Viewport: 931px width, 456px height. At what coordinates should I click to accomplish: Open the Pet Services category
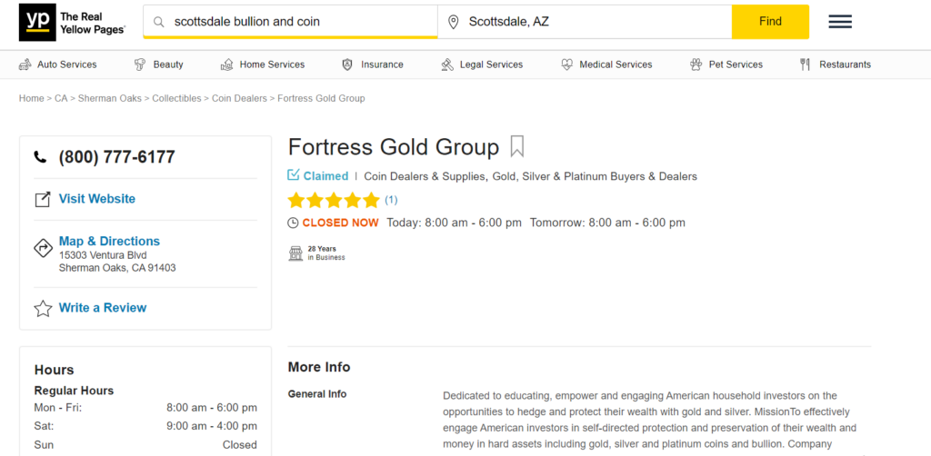click(736, 64)
